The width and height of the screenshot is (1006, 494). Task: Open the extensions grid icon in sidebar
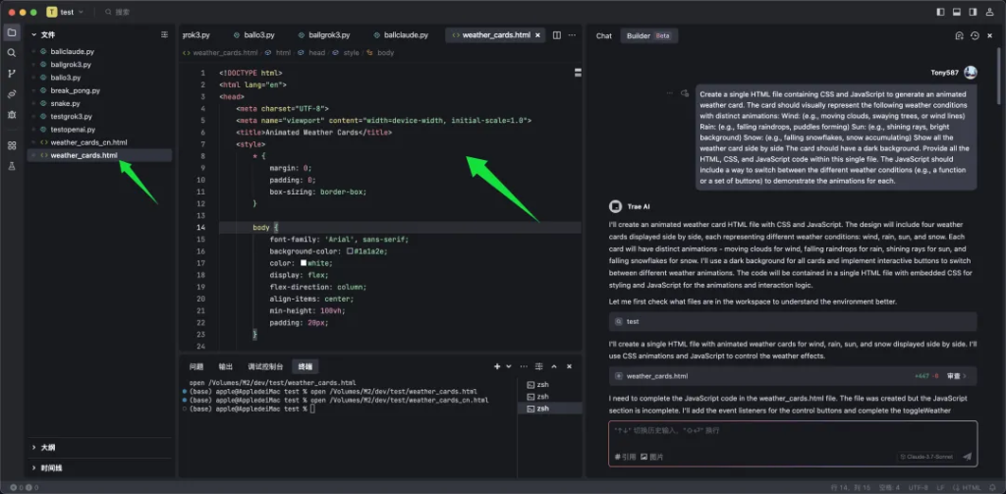point(12,145)
